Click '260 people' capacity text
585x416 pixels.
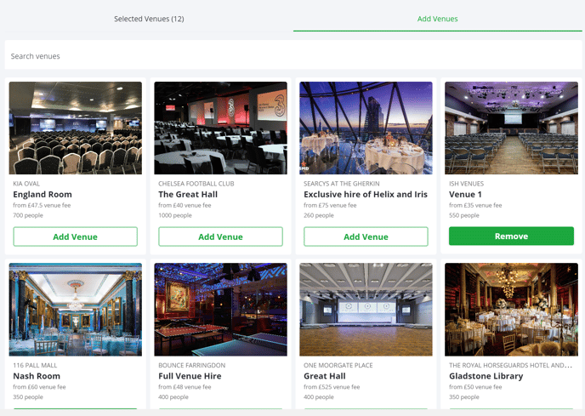coord(319,215)
